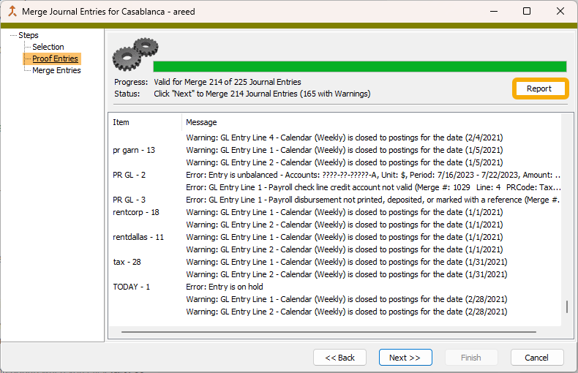Go to Next step
578x373 pixels.
[405, 358]
